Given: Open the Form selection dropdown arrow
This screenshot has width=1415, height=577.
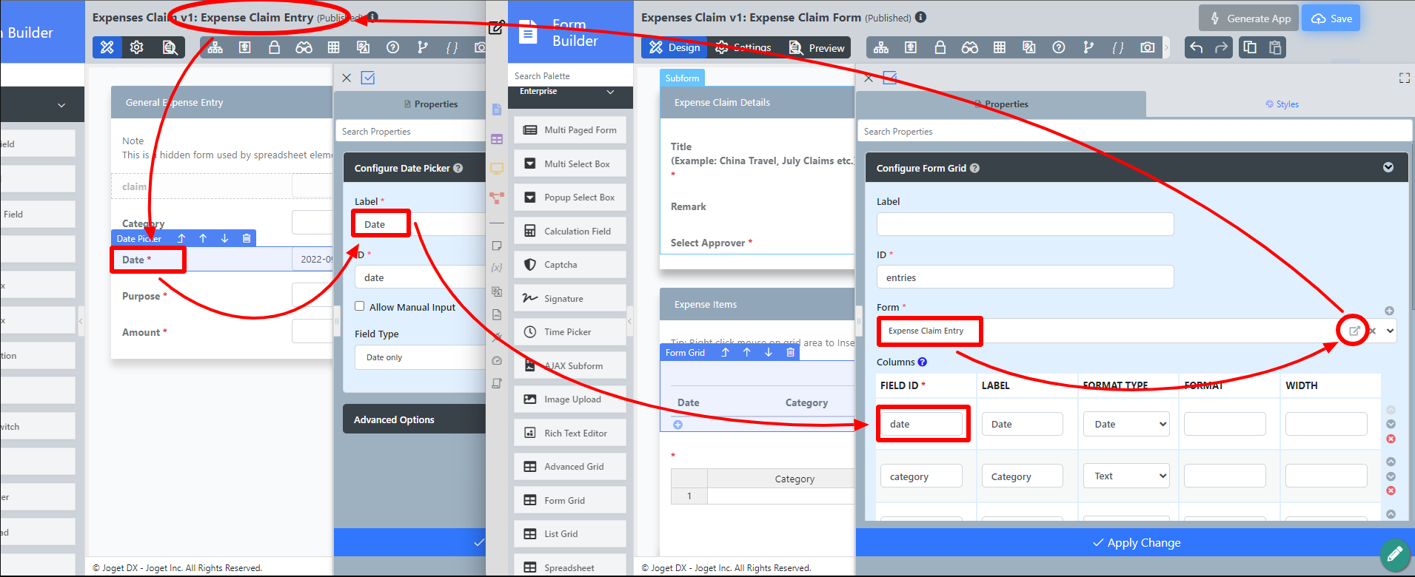Looking at the screenshot, I should point(1391,331).
